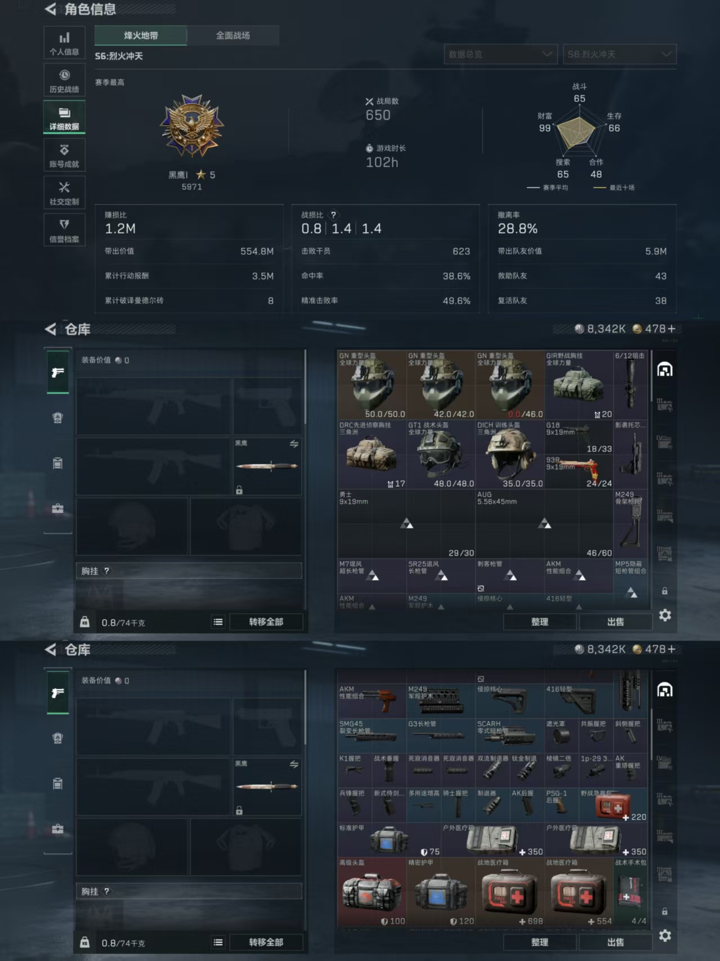The width and height of the screenshot is (720, 961).
Task: Open the S6:烈火冲天 season dropdown
Action: click(x=620, y=54)
